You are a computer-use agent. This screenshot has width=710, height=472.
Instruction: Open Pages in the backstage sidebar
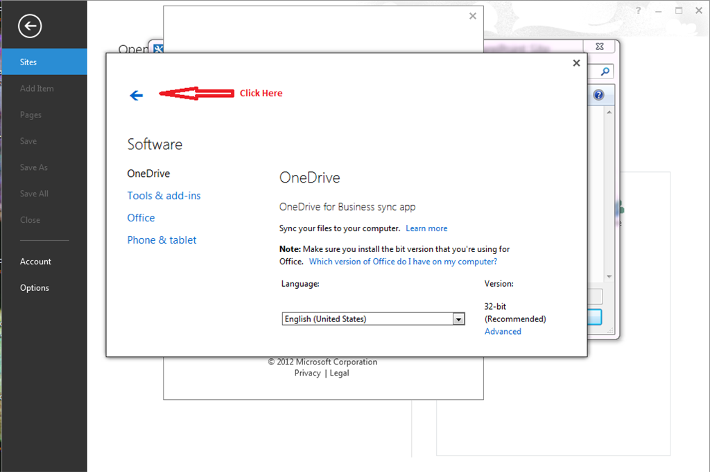coord(31,115)
